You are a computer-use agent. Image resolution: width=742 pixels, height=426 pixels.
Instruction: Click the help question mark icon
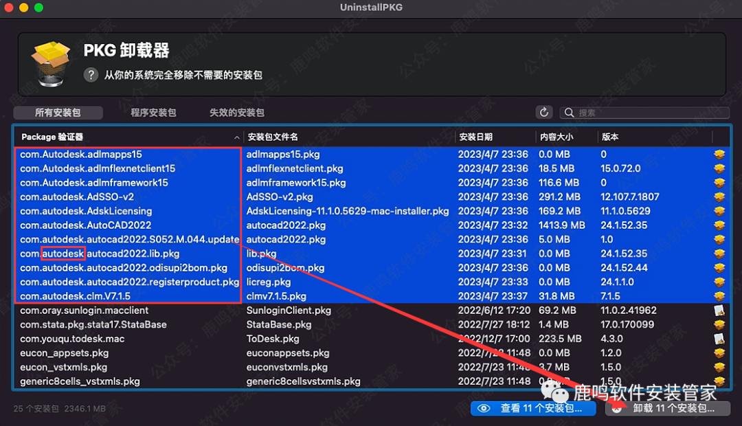[91, 75]
